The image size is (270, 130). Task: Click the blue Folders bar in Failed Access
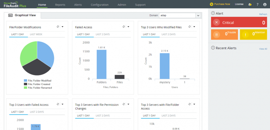tap(102, 64)
